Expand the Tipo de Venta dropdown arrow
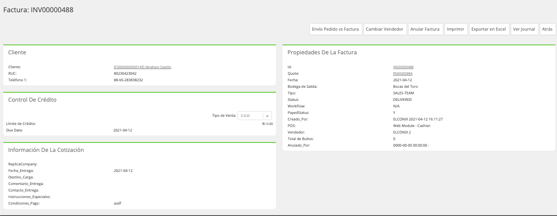The image size is (557, 216). (x=267, y=116)
